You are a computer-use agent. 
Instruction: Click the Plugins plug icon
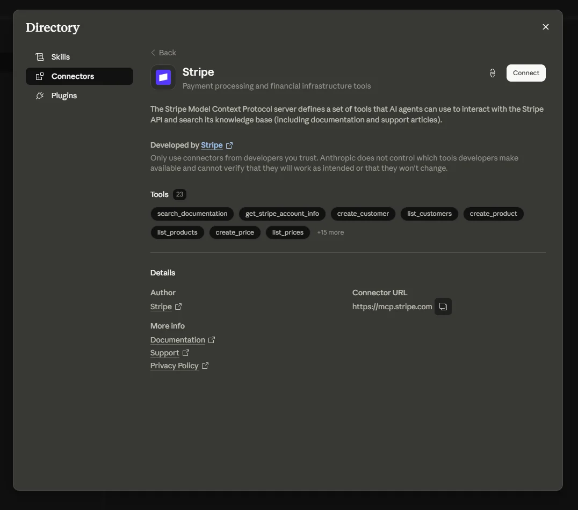pyautogui.click(x=39, y=96)
